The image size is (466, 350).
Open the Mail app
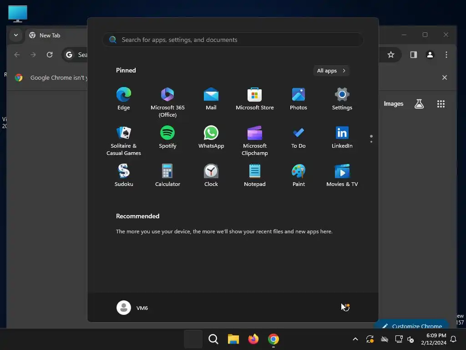[x=211, y=99]
